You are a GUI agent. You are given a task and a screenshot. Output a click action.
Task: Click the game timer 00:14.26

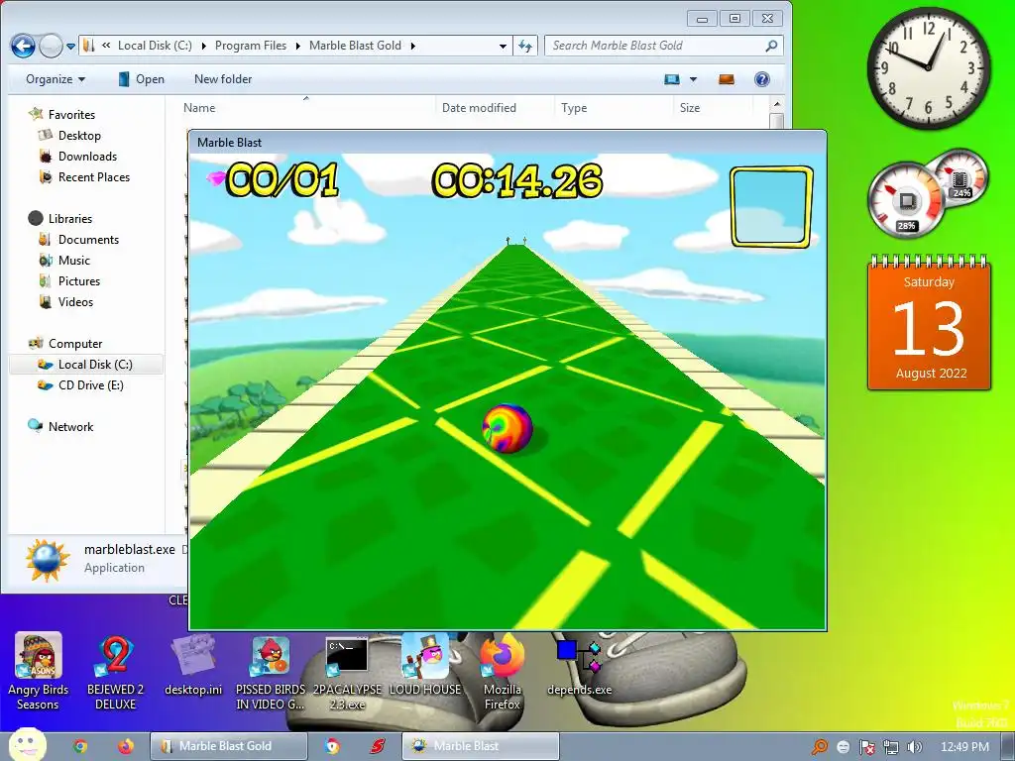point(516,180)
